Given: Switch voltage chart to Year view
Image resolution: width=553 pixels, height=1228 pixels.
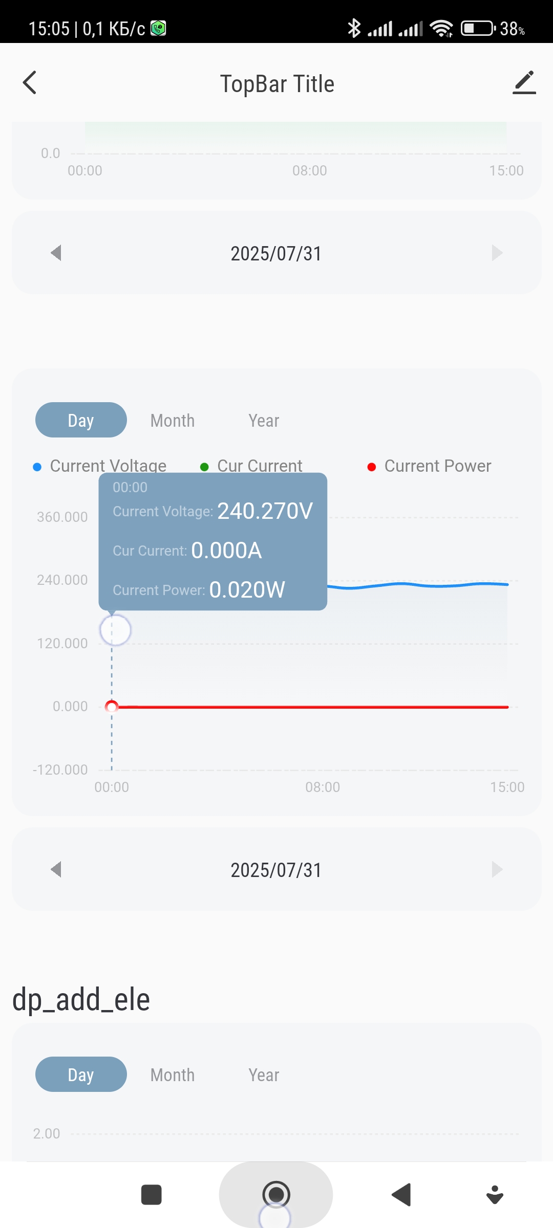Looking at the screenshot, I should [x=264, y=421].
